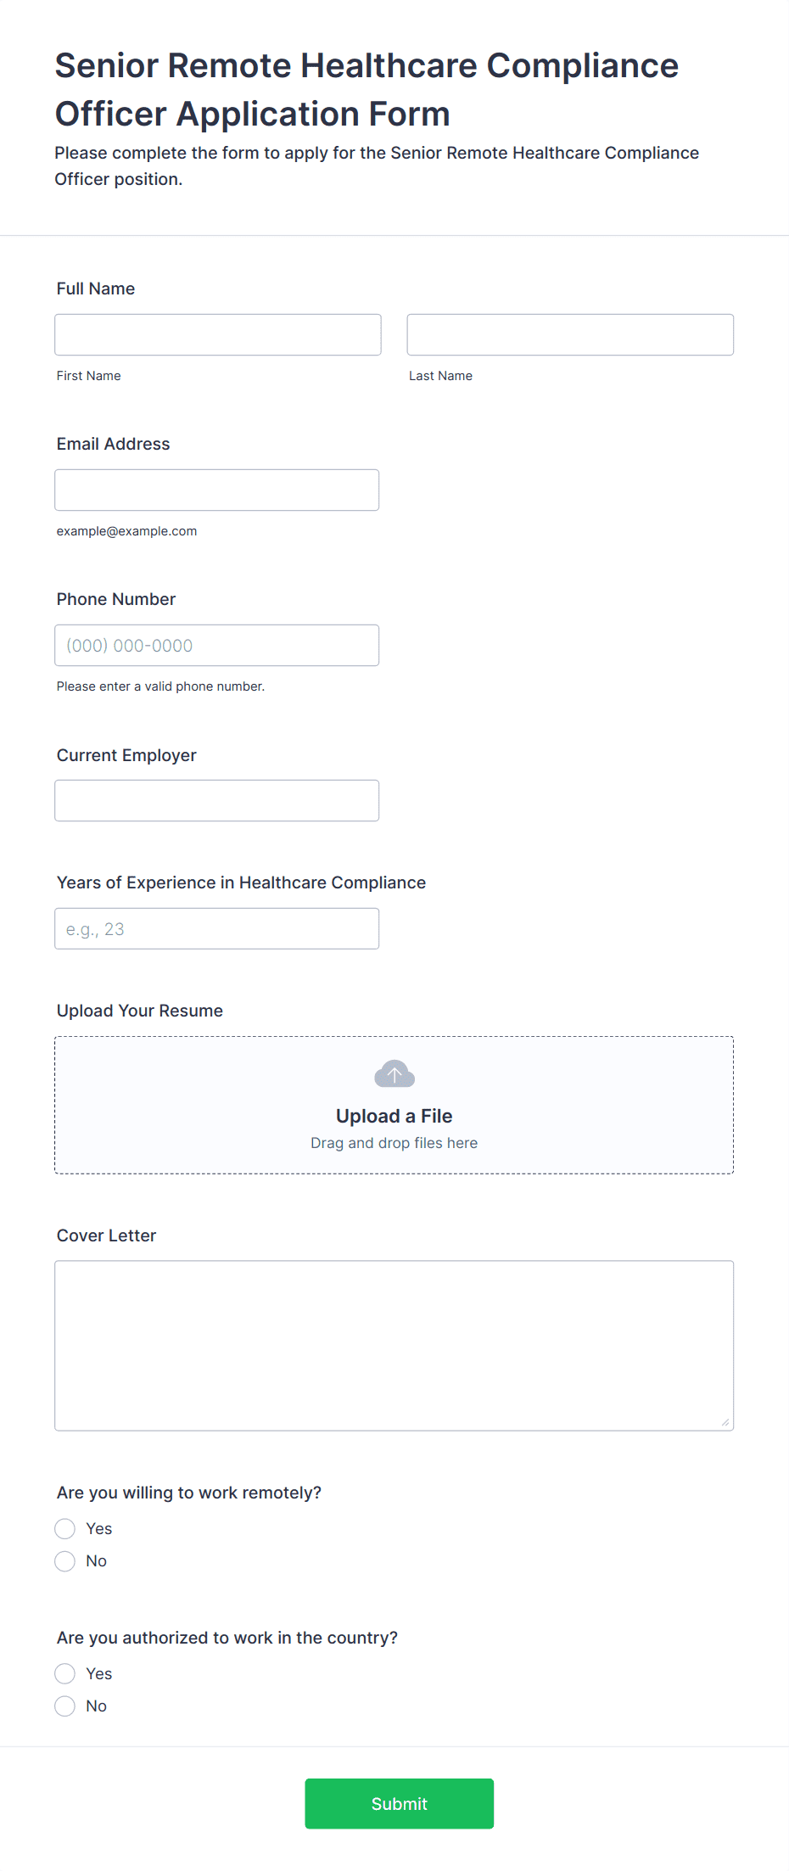Choose No for authorized to work in country
Image resolution: width=789 pixels, height=1871 pixels.
point(65,1706)
